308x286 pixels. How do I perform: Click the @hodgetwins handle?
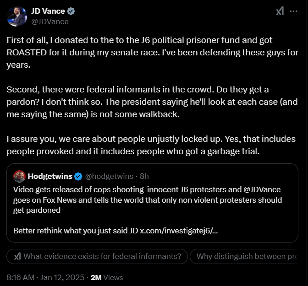pyautogui.click(x=109, y=176)
